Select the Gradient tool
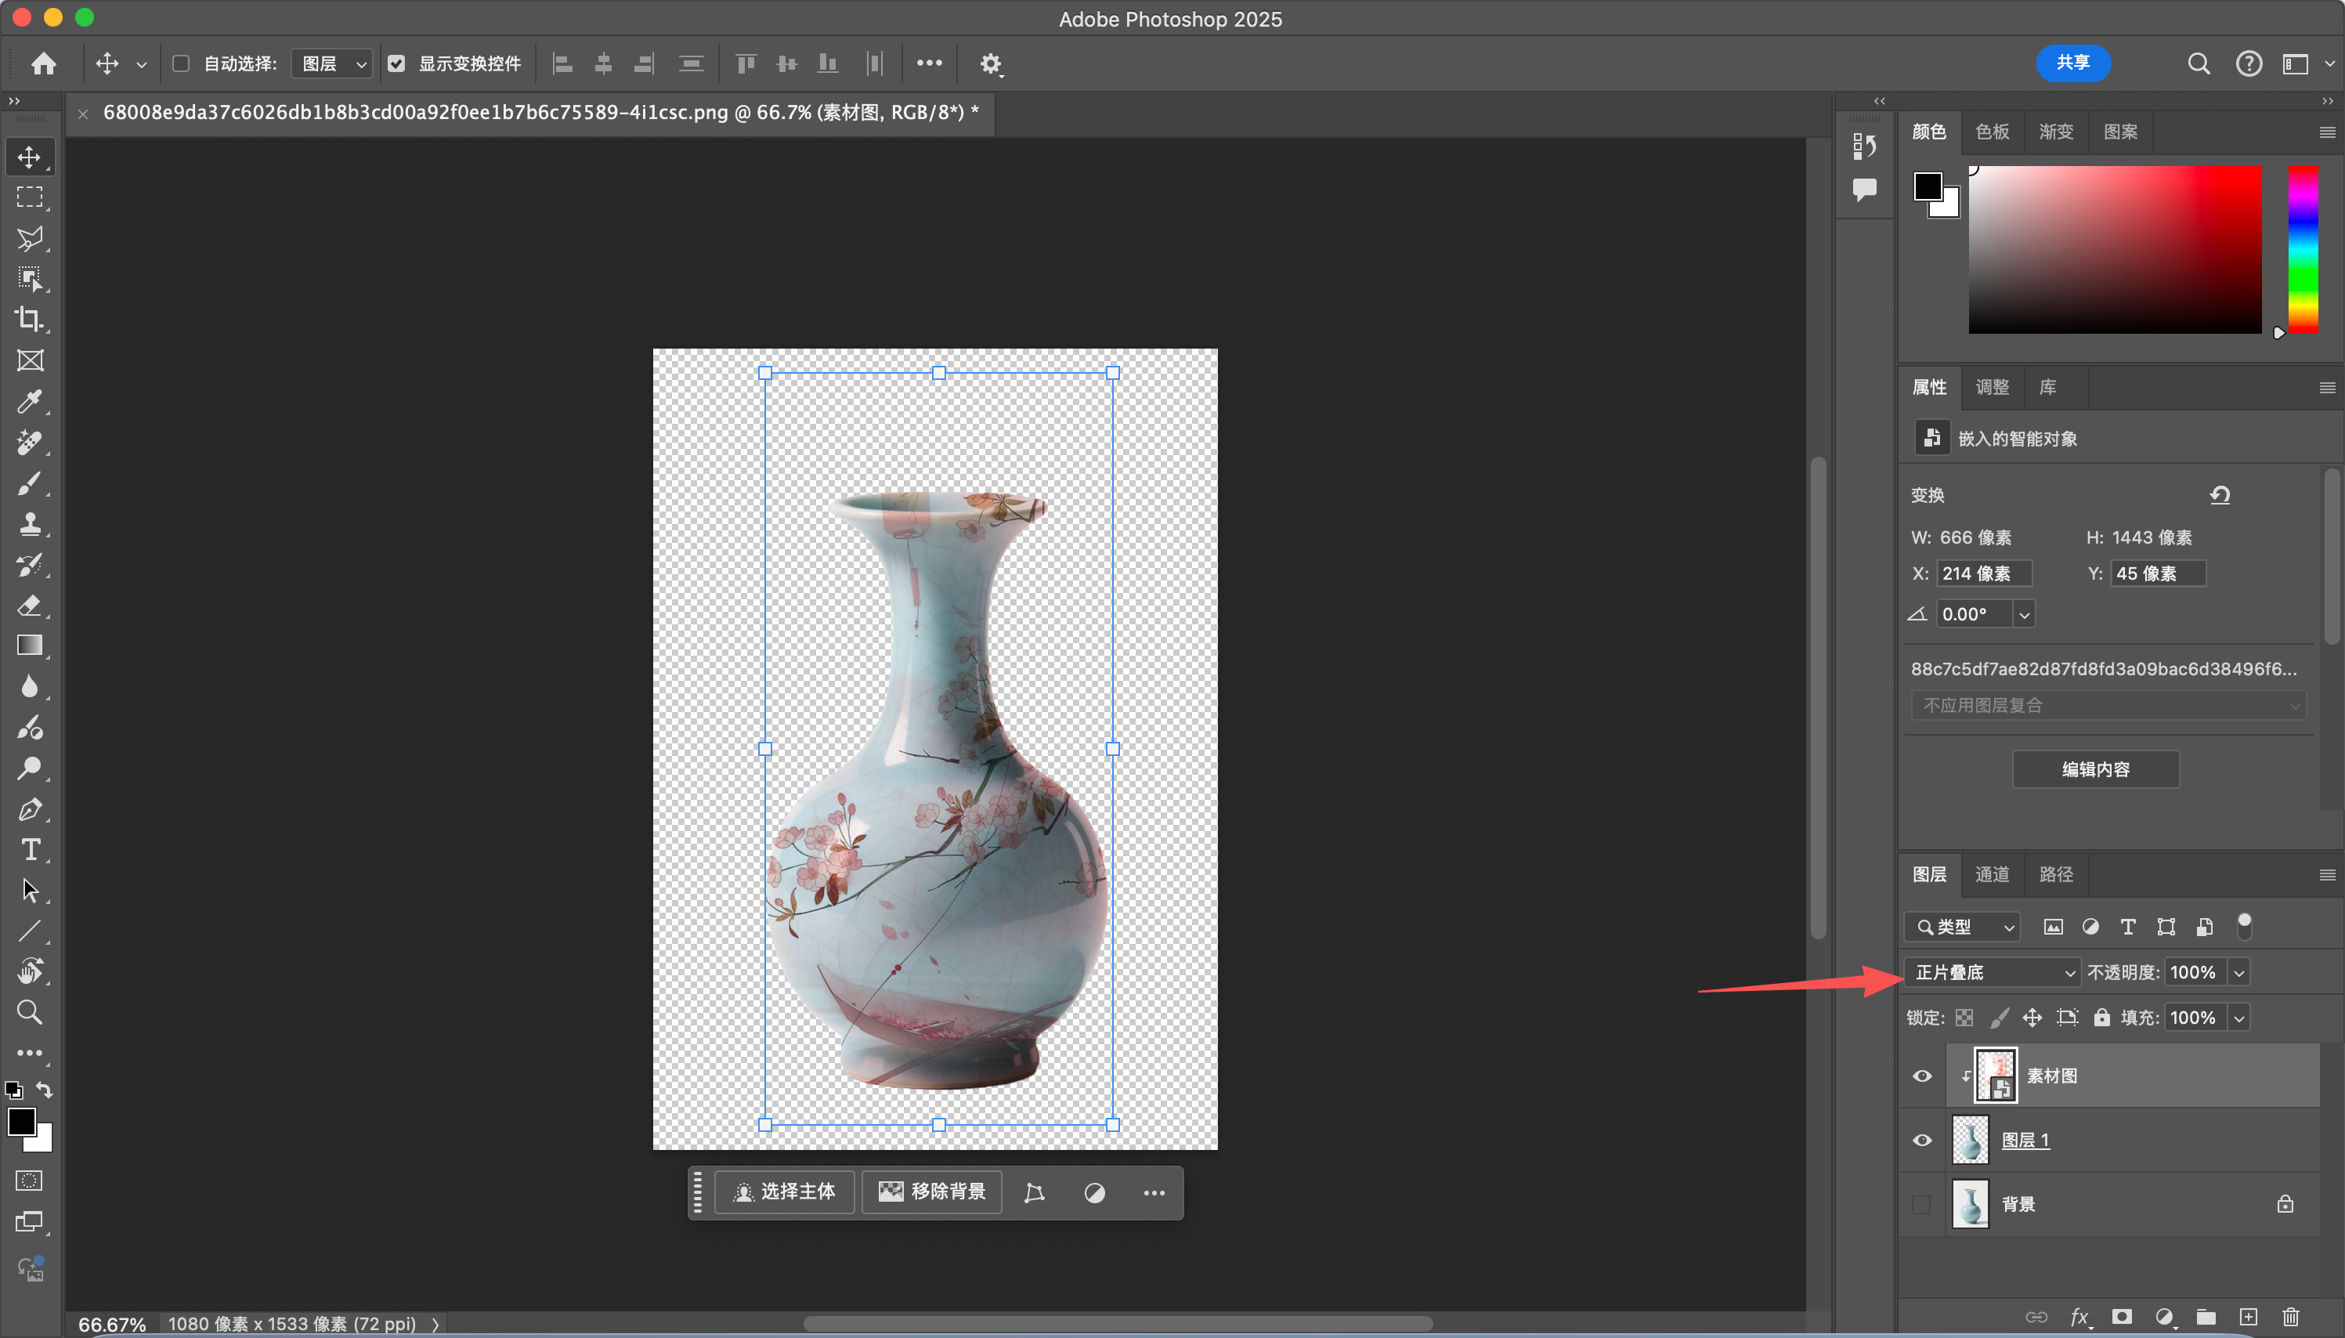Image resolution: width=2345 pixels, height=1338 pixels. pyautogui.click(x=30, y=645)
